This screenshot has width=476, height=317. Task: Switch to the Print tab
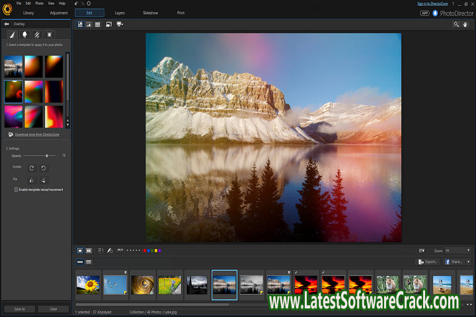tap(180, 13)
